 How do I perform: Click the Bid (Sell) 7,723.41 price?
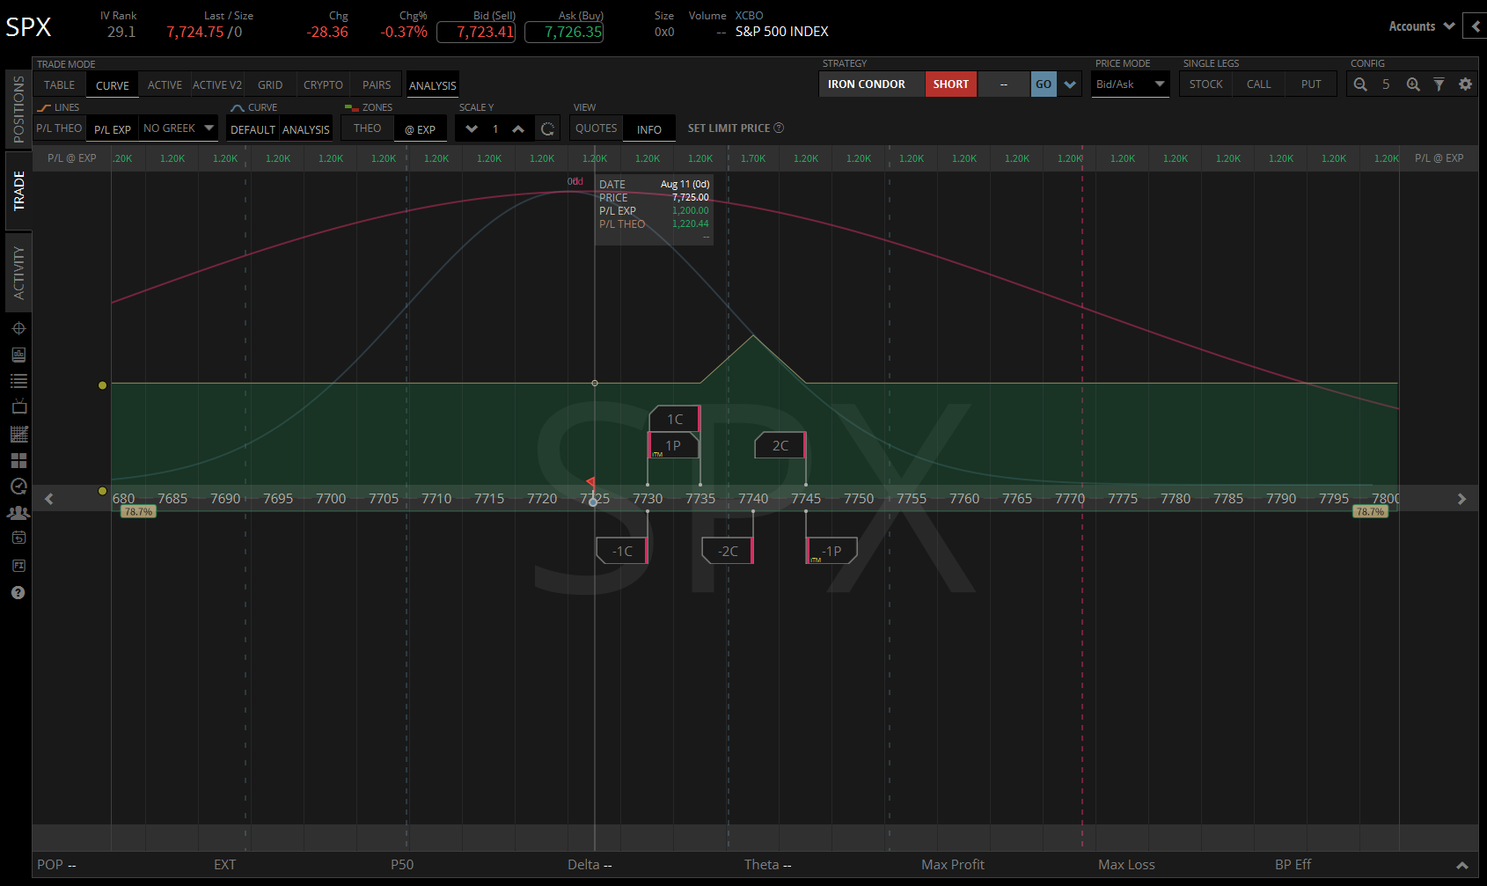(x=476, y=32)
